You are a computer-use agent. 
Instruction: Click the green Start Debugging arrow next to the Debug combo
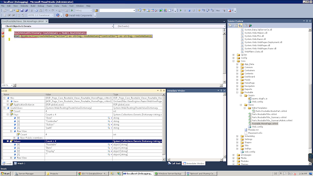point(72,11)
